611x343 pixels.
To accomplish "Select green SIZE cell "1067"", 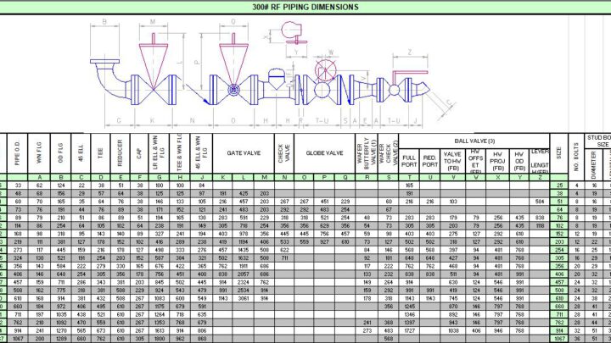I will click(559, 339).
